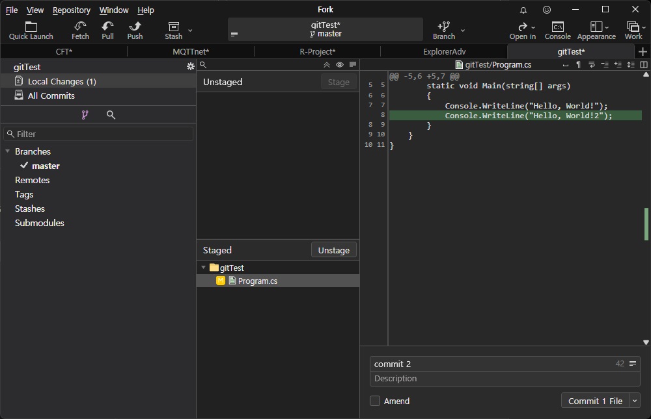Click Commit 1 File

(595, 400)
